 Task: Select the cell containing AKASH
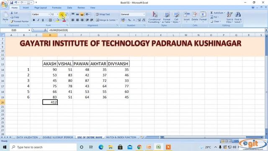point(50,64)
